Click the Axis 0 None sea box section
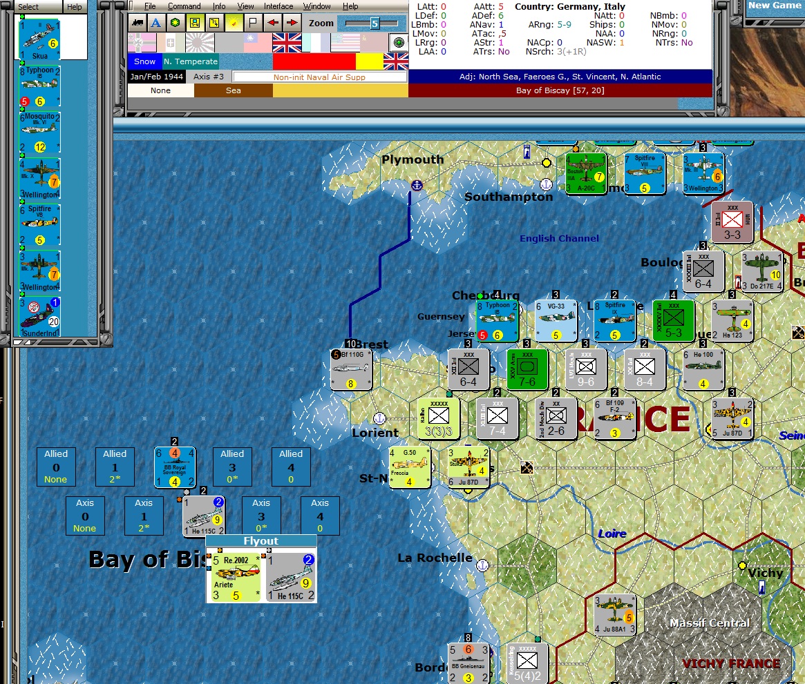The height and width of the screenshot is (684, 805). [x=85, y=516]
